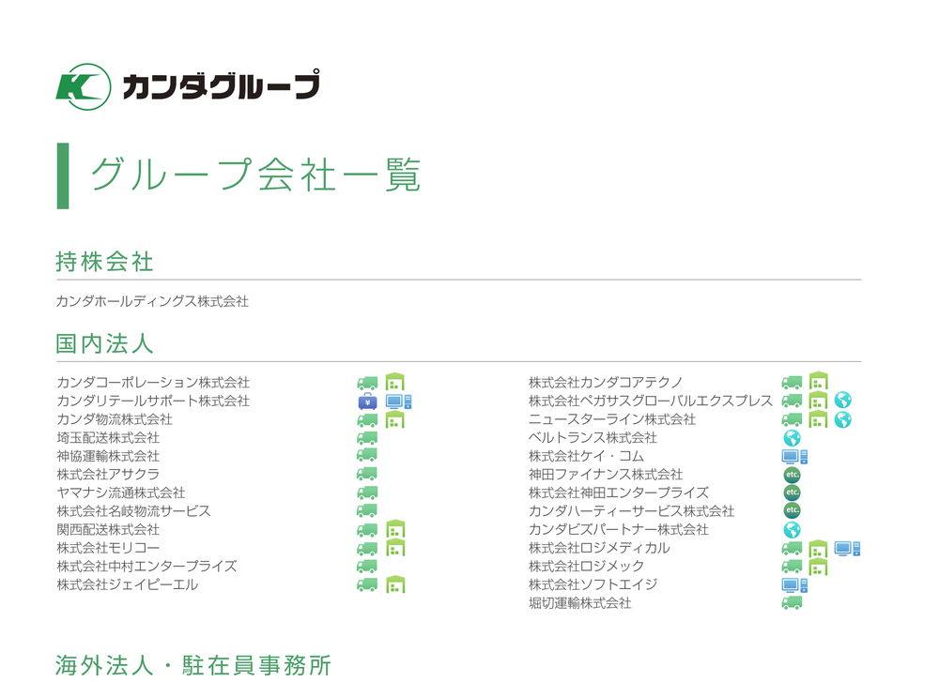Click the 神協運輸株式会社 name
This screenshot has height=682, width=939.
pyautogui.click(x=108, y=457)
